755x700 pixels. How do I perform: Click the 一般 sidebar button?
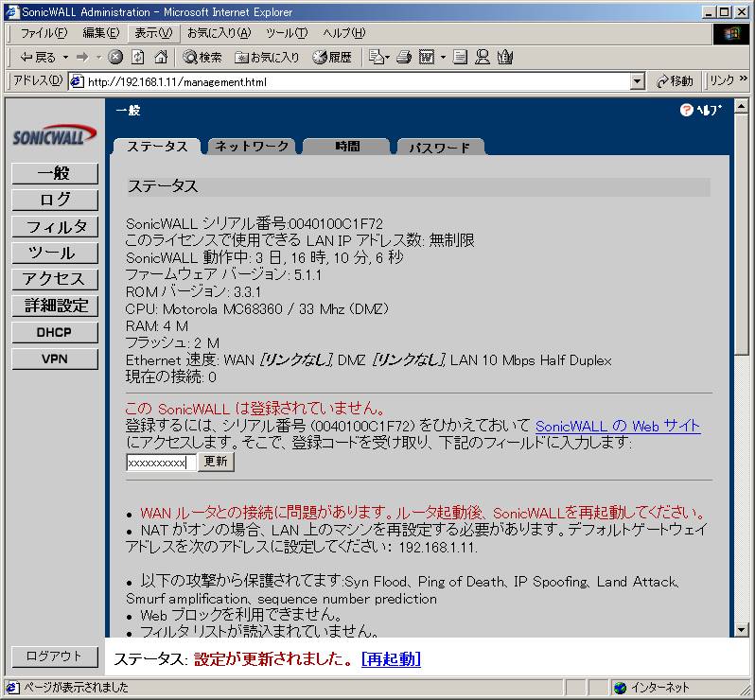pyautogui.click(x=55, y=173)
